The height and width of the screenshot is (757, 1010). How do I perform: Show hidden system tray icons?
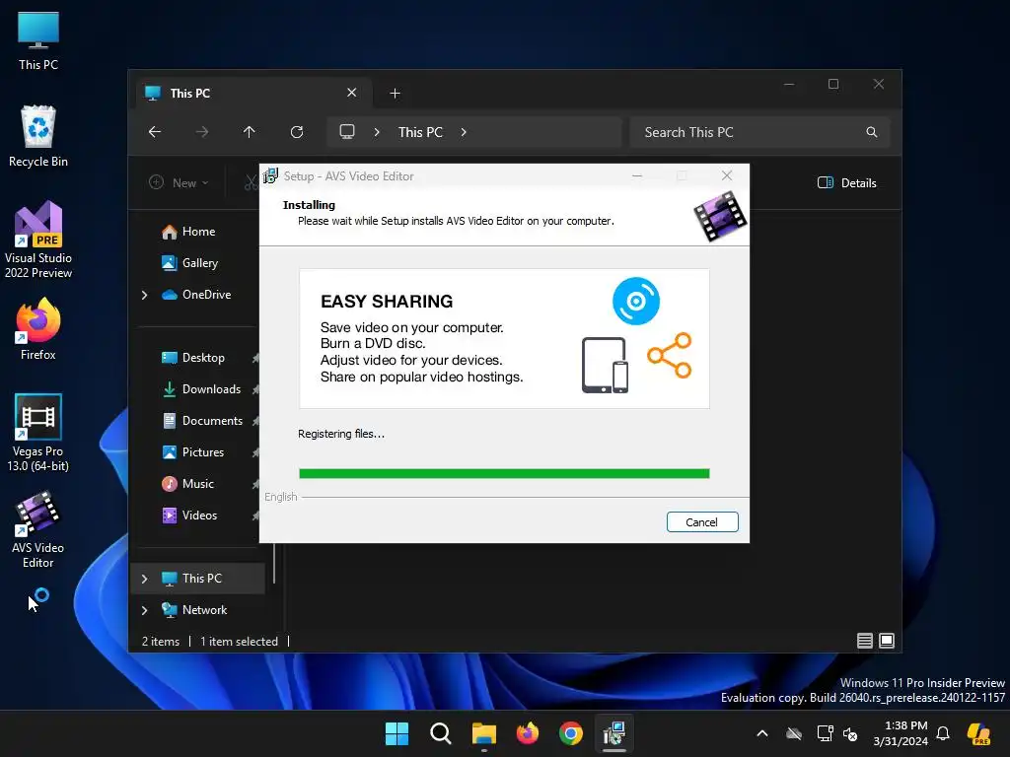coord(762,733)
